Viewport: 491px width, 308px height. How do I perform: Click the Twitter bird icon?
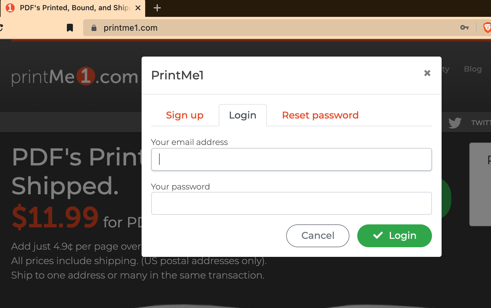coord(455,123)
